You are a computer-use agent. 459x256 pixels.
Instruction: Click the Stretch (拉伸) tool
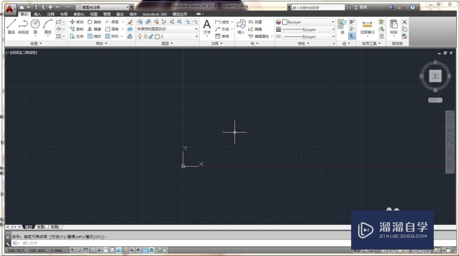[76, 36]
